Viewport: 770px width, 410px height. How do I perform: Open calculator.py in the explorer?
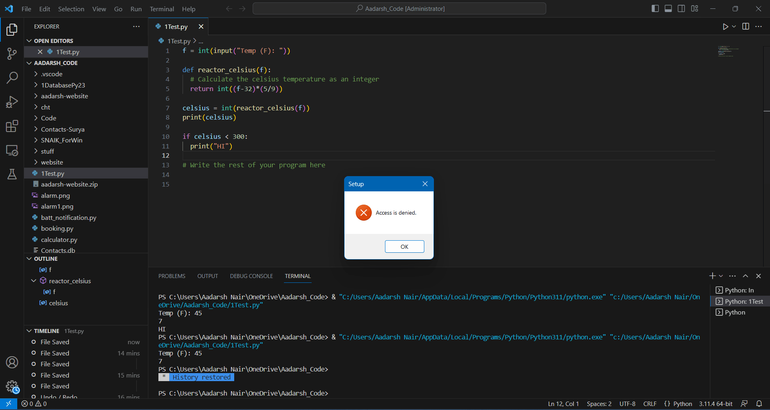86,240
